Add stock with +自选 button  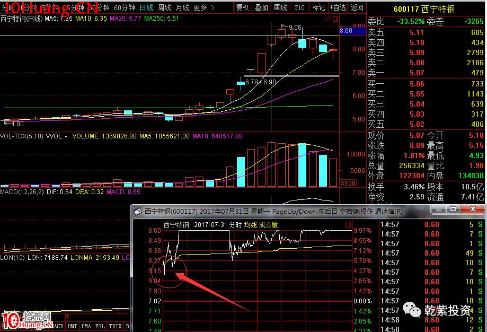pyautogui.click(x=338, y=7)
